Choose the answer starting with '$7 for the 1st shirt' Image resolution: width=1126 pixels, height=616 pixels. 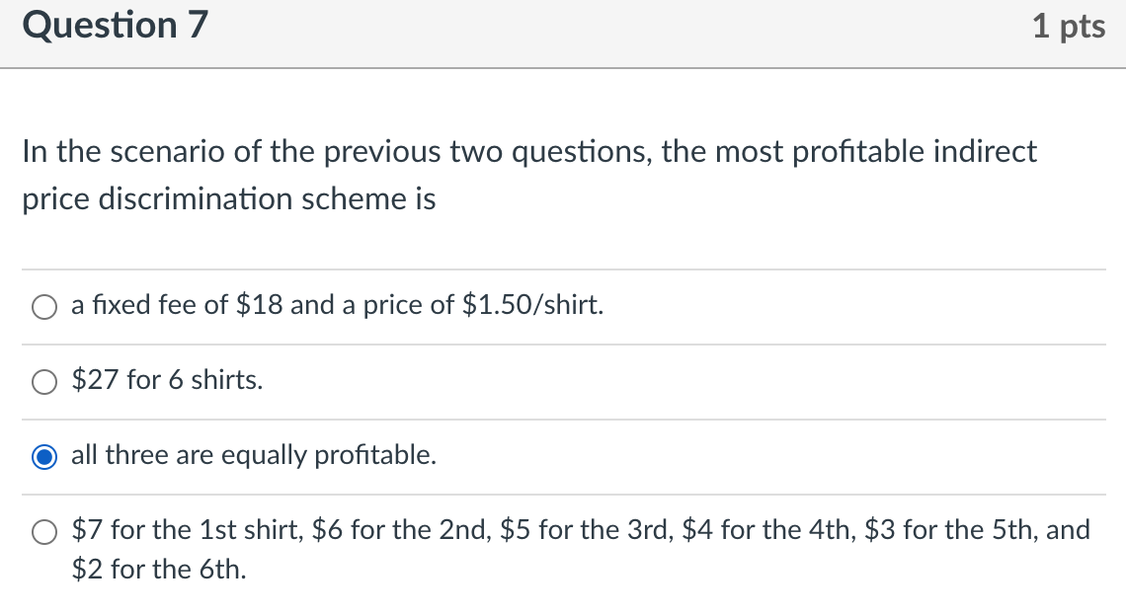click(43, 532)
